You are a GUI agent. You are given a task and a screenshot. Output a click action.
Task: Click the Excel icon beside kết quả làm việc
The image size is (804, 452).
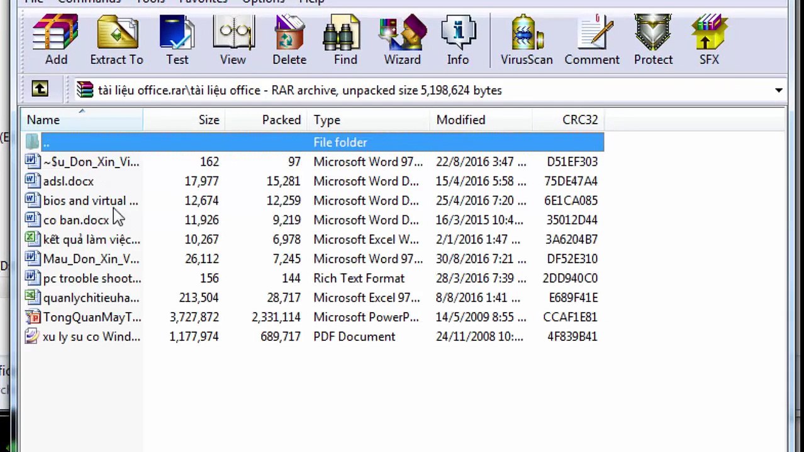point(32,239)
